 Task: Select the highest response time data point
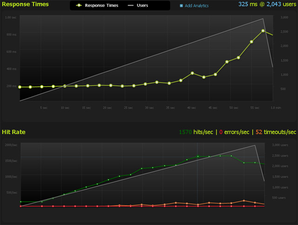pos(263,31)
